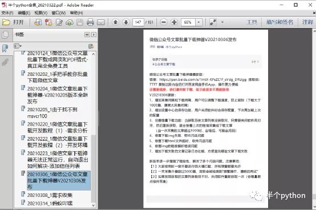Select bookmark 20210308_1需求收集
This screenshot has width=316, height=210.
[x=50, y=195]
